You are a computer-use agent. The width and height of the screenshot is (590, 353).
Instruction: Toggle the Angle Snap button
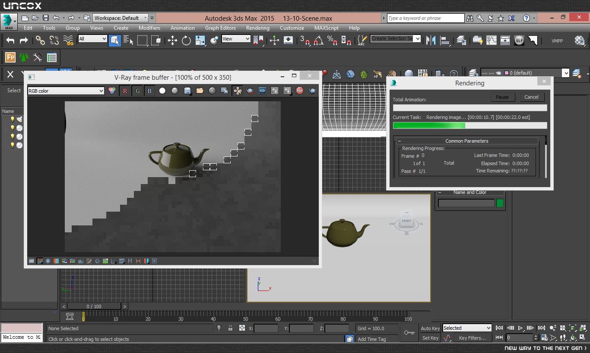click(x=318, y=40)
